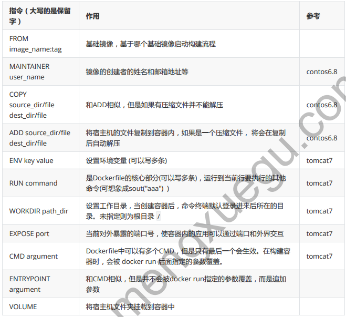Select the 'COPY source_dir/file dest_dir/file' cell

pos(40,105)
